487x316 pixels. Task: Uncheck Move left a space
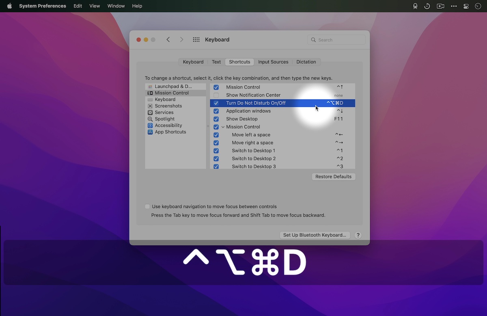click(x=216, y=135)
